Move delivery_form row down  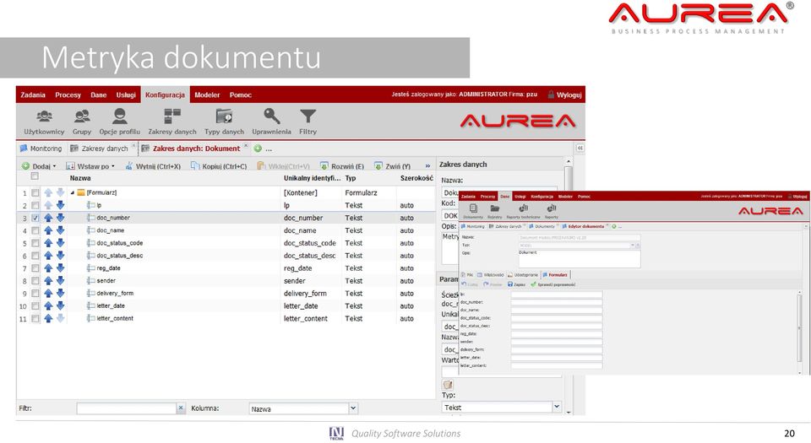point(60,294)
